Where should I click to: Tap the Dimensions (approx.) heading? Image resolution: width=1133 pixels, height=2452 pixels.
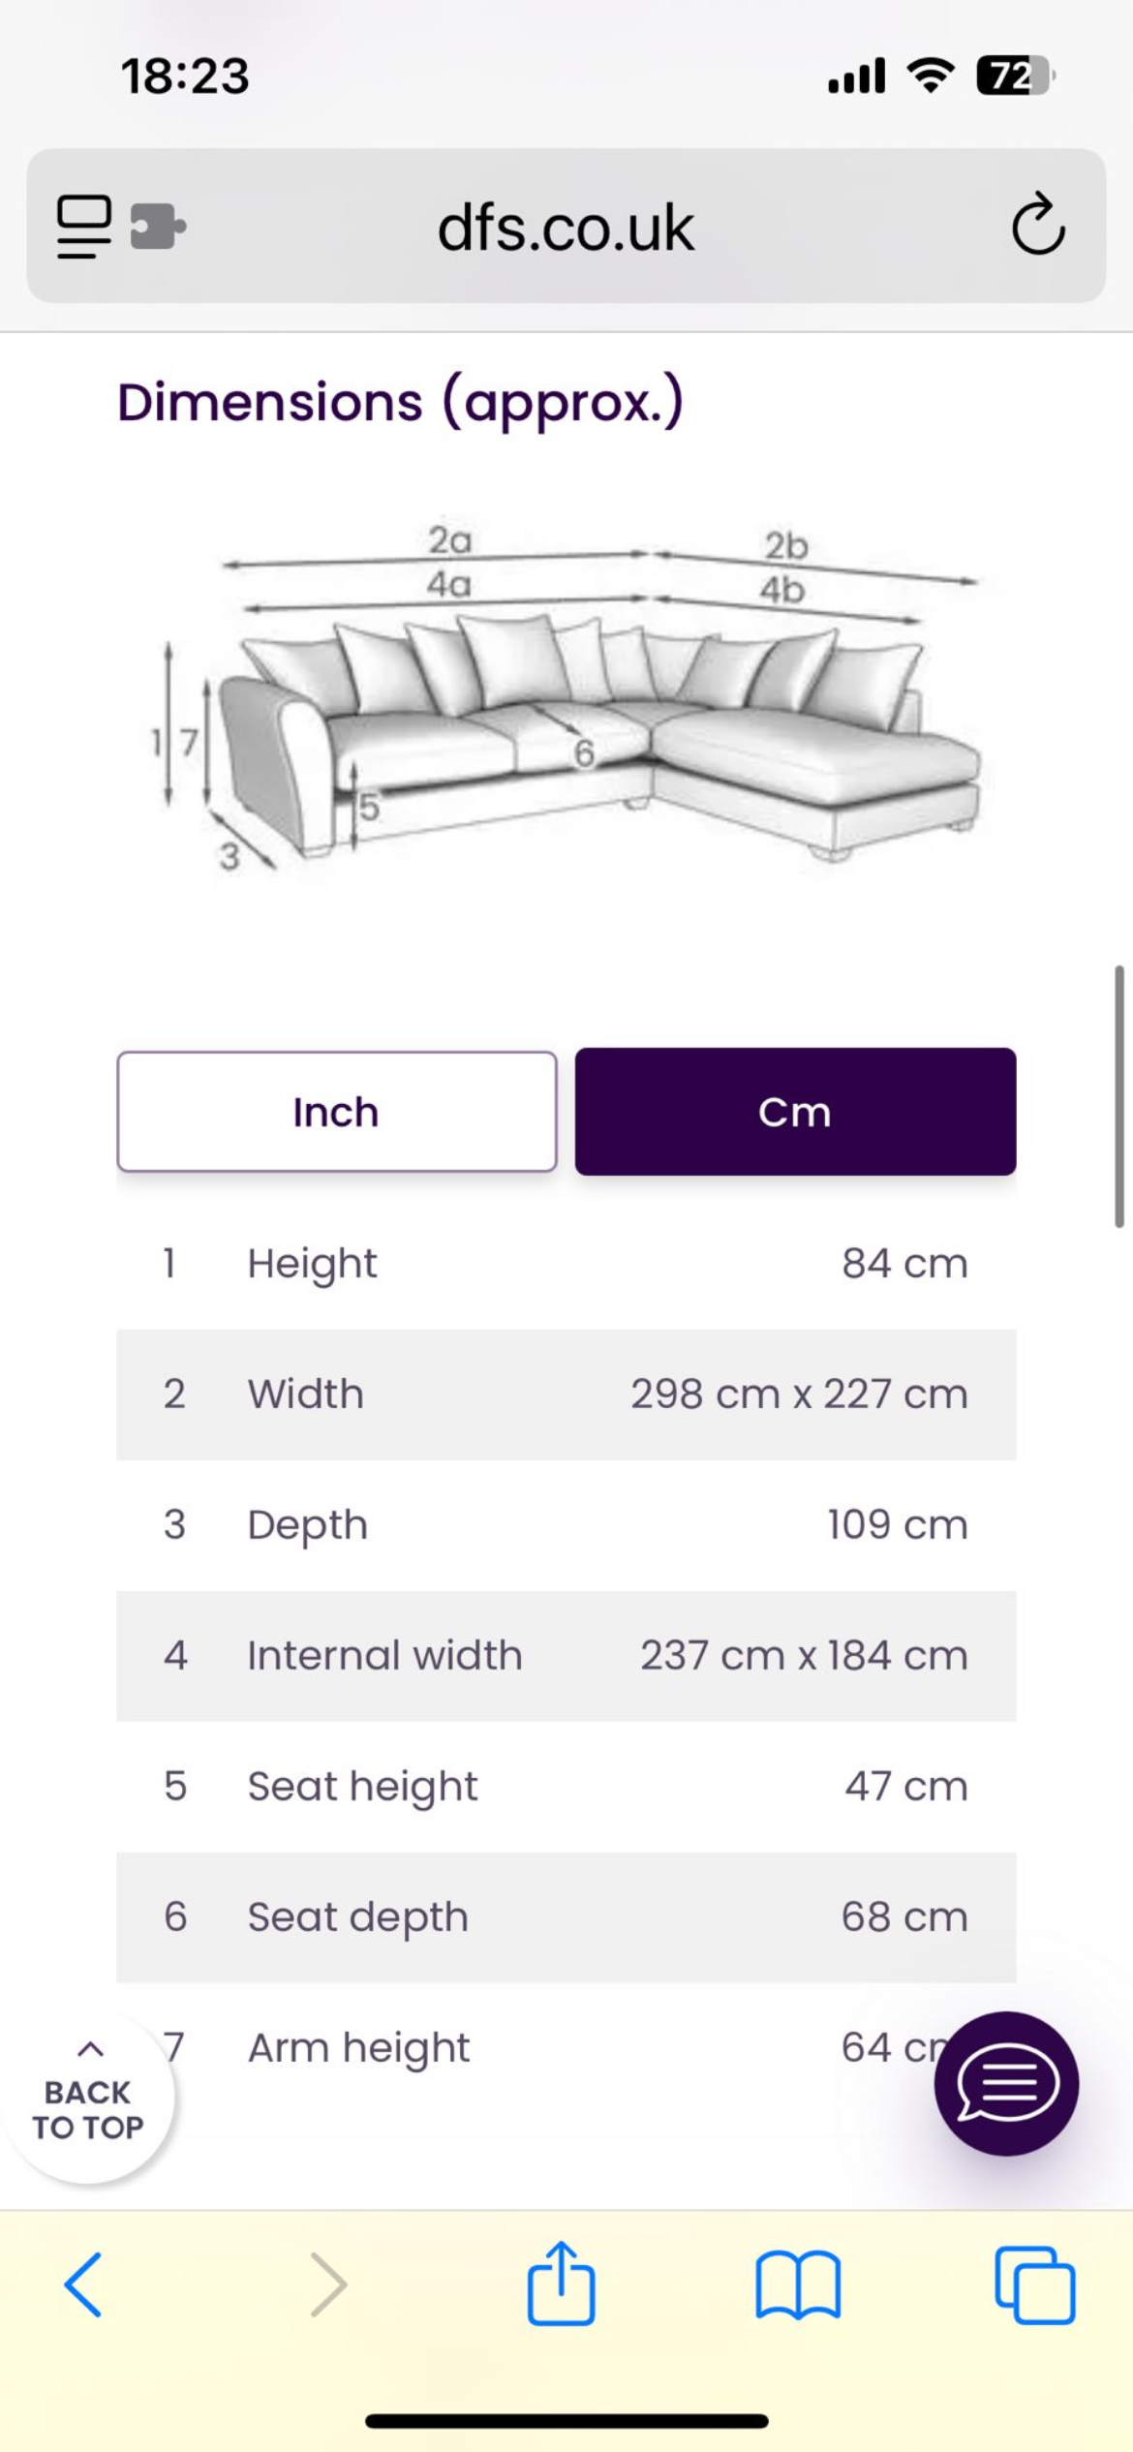coord(400,402)
